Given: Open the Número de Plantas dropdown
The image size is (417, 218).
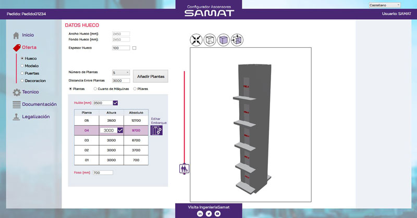Looking at the screenshot, I should [121, 72].
